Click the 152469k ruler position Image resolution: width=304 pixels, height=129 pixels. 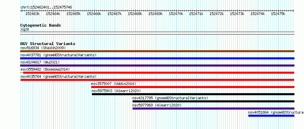[155, 14]
